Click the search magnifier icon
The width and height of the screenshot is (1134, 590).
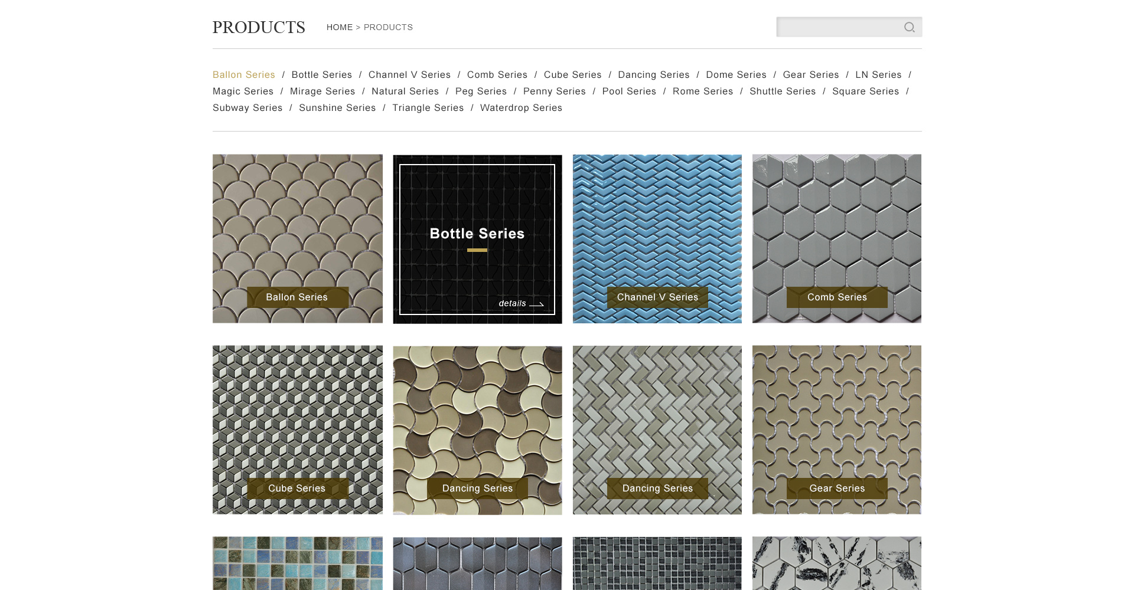[909, 27]
